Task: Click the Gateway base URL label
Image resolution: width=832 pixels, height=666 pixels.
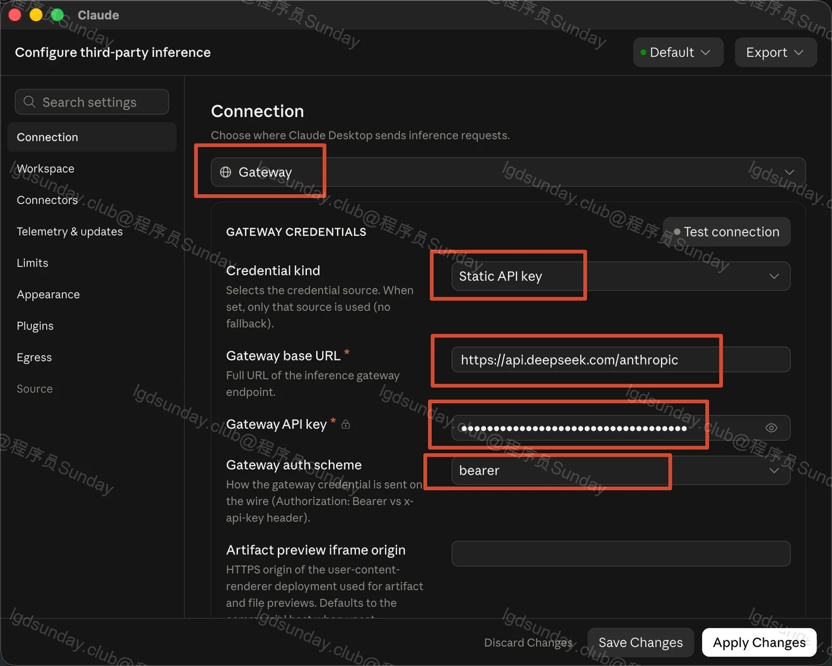Action: (283, 356)
